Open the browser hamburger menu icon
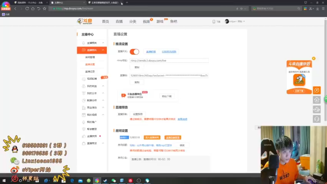327x184 pixels. (323, 9)
